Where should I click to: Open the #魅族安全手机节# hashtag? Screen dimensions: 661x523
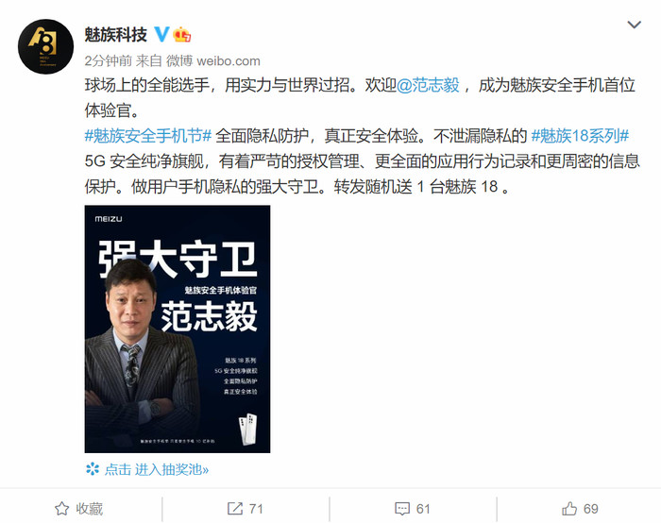[x=148, y=136]
